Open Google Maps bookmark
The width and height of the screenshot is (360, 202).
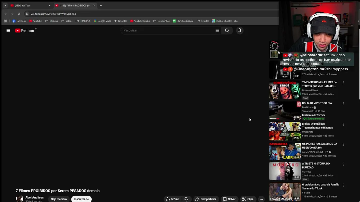point(102,21)
